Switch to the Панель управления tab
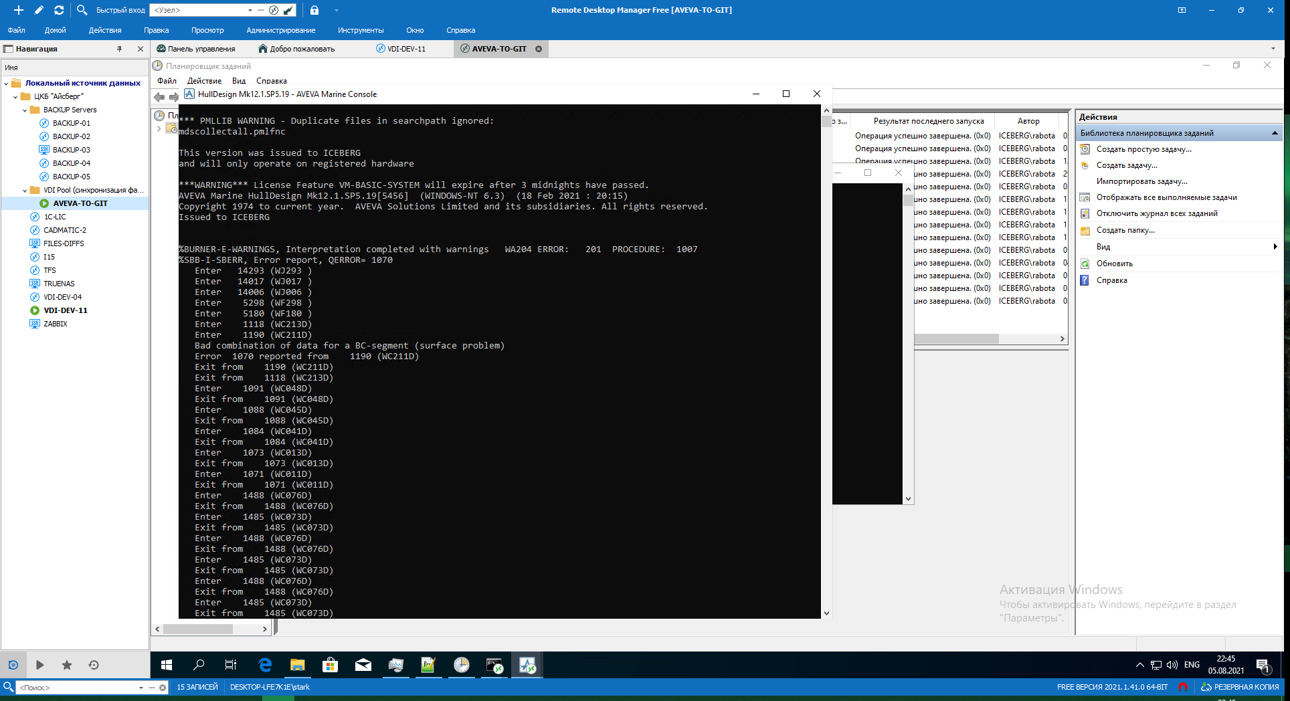Screen dimensions: 1290x701 point(196,49)
